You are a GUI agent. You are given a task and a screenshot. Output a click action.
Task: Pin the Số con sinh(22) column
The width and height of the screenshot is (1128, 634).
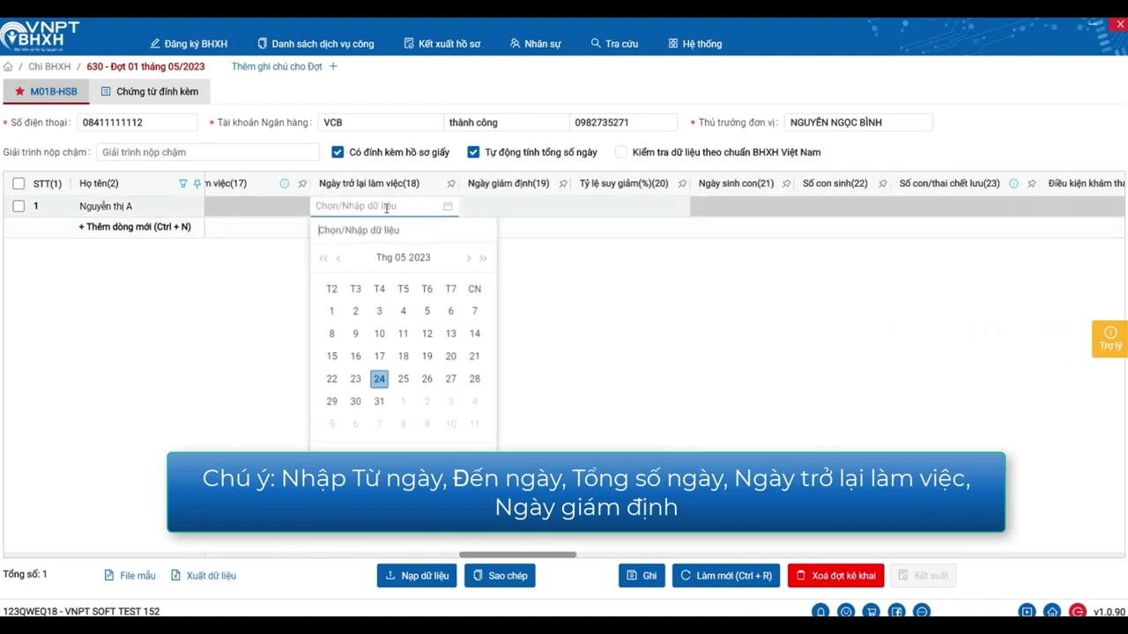[x=881, y=183]
